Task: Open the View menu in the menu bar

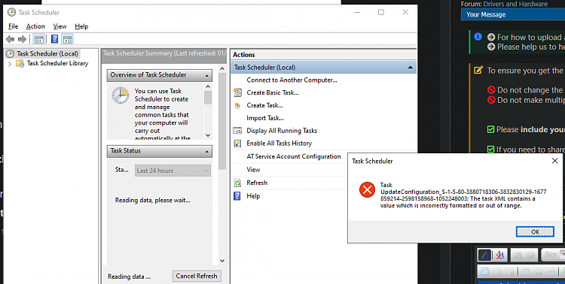Action: [x=60, y=26]
